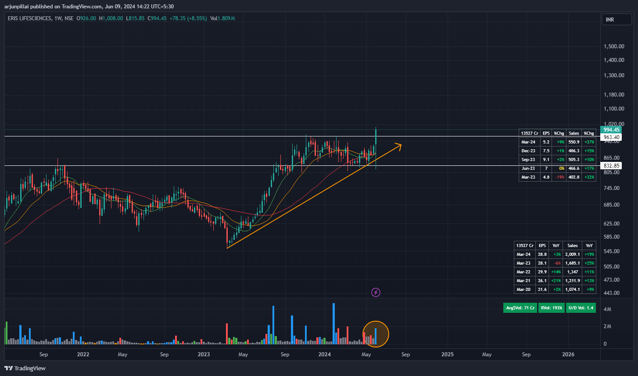Click the 1,180.00 price axis label
The width and height of the screenshot is (638, 376).
[614, 95]
